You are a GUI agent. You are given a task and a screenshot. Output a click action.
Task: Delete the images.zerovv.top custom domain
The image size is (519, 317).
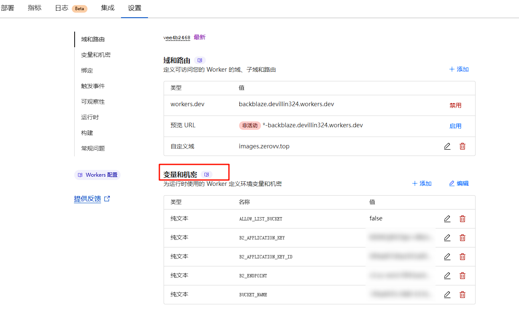click(x=463, y=146)
